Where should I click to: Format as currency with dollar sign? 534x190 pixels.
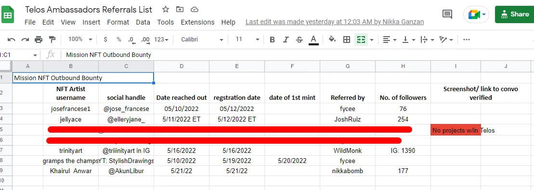(105, 40)
